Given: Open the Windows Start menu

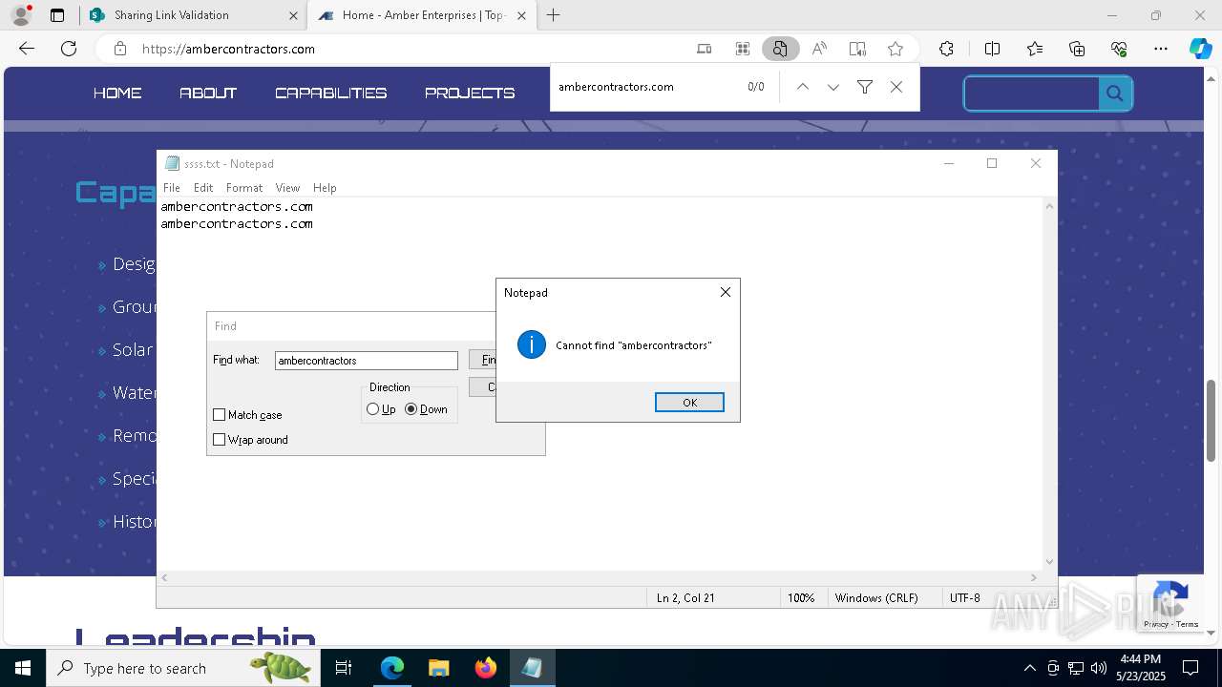Looking at the screenshot, I should pyautogui.click(x=23, y=668).
